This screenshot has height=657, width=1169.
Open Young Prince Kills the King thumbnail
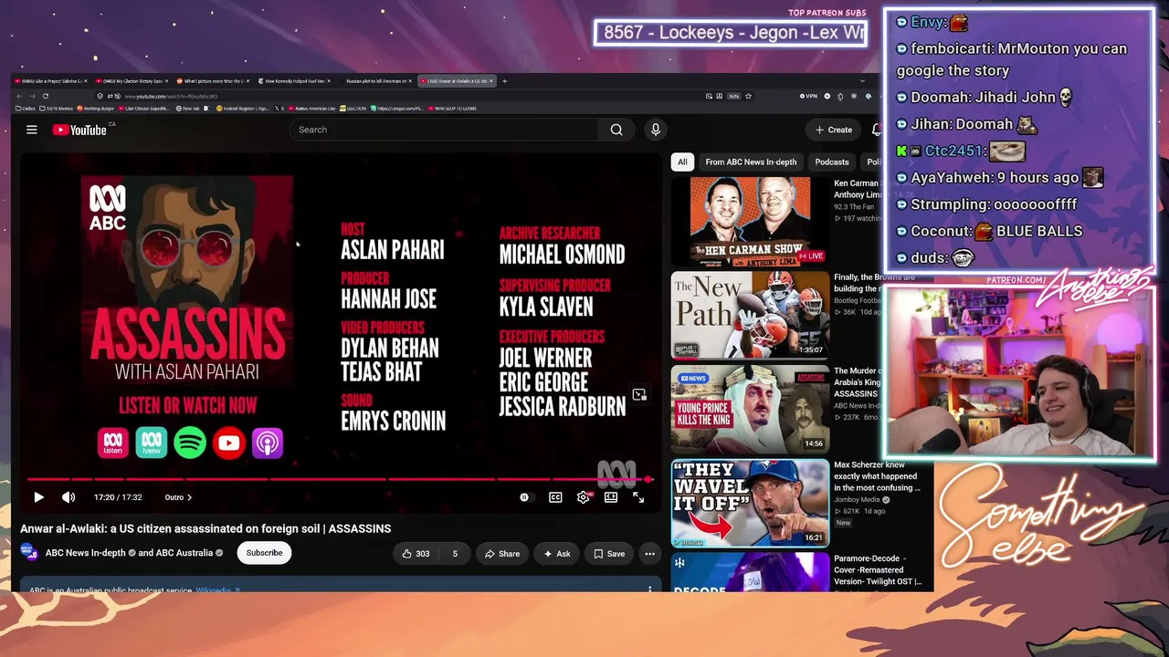click(750, 410)
